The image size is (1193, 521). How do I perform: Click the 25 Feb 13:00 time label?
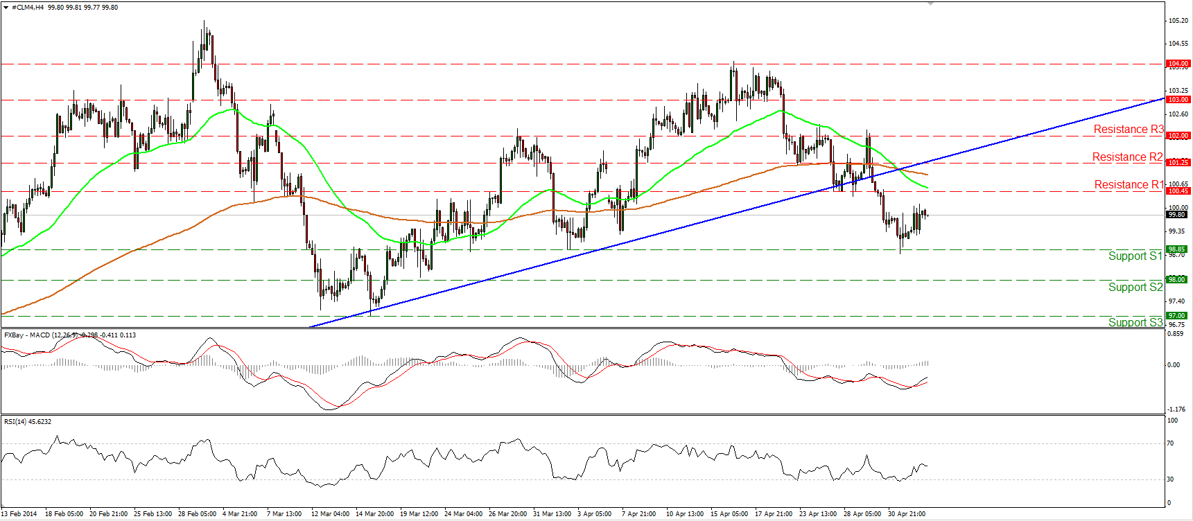(153, 514)
